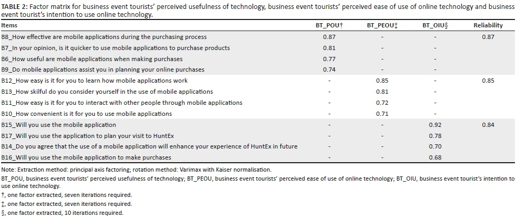Click the 0.92 value in the BT_OIU column
The image size is (525, 218).
[435, 125]
